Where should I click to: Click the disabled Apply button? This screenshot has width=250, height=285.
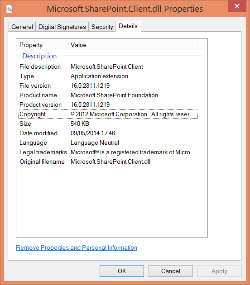click(x=220, y=271)
